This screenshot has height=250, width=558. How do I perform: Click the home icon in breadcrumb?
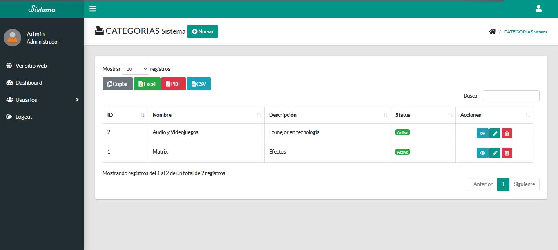pyautogui.click(x=492, y=31)
